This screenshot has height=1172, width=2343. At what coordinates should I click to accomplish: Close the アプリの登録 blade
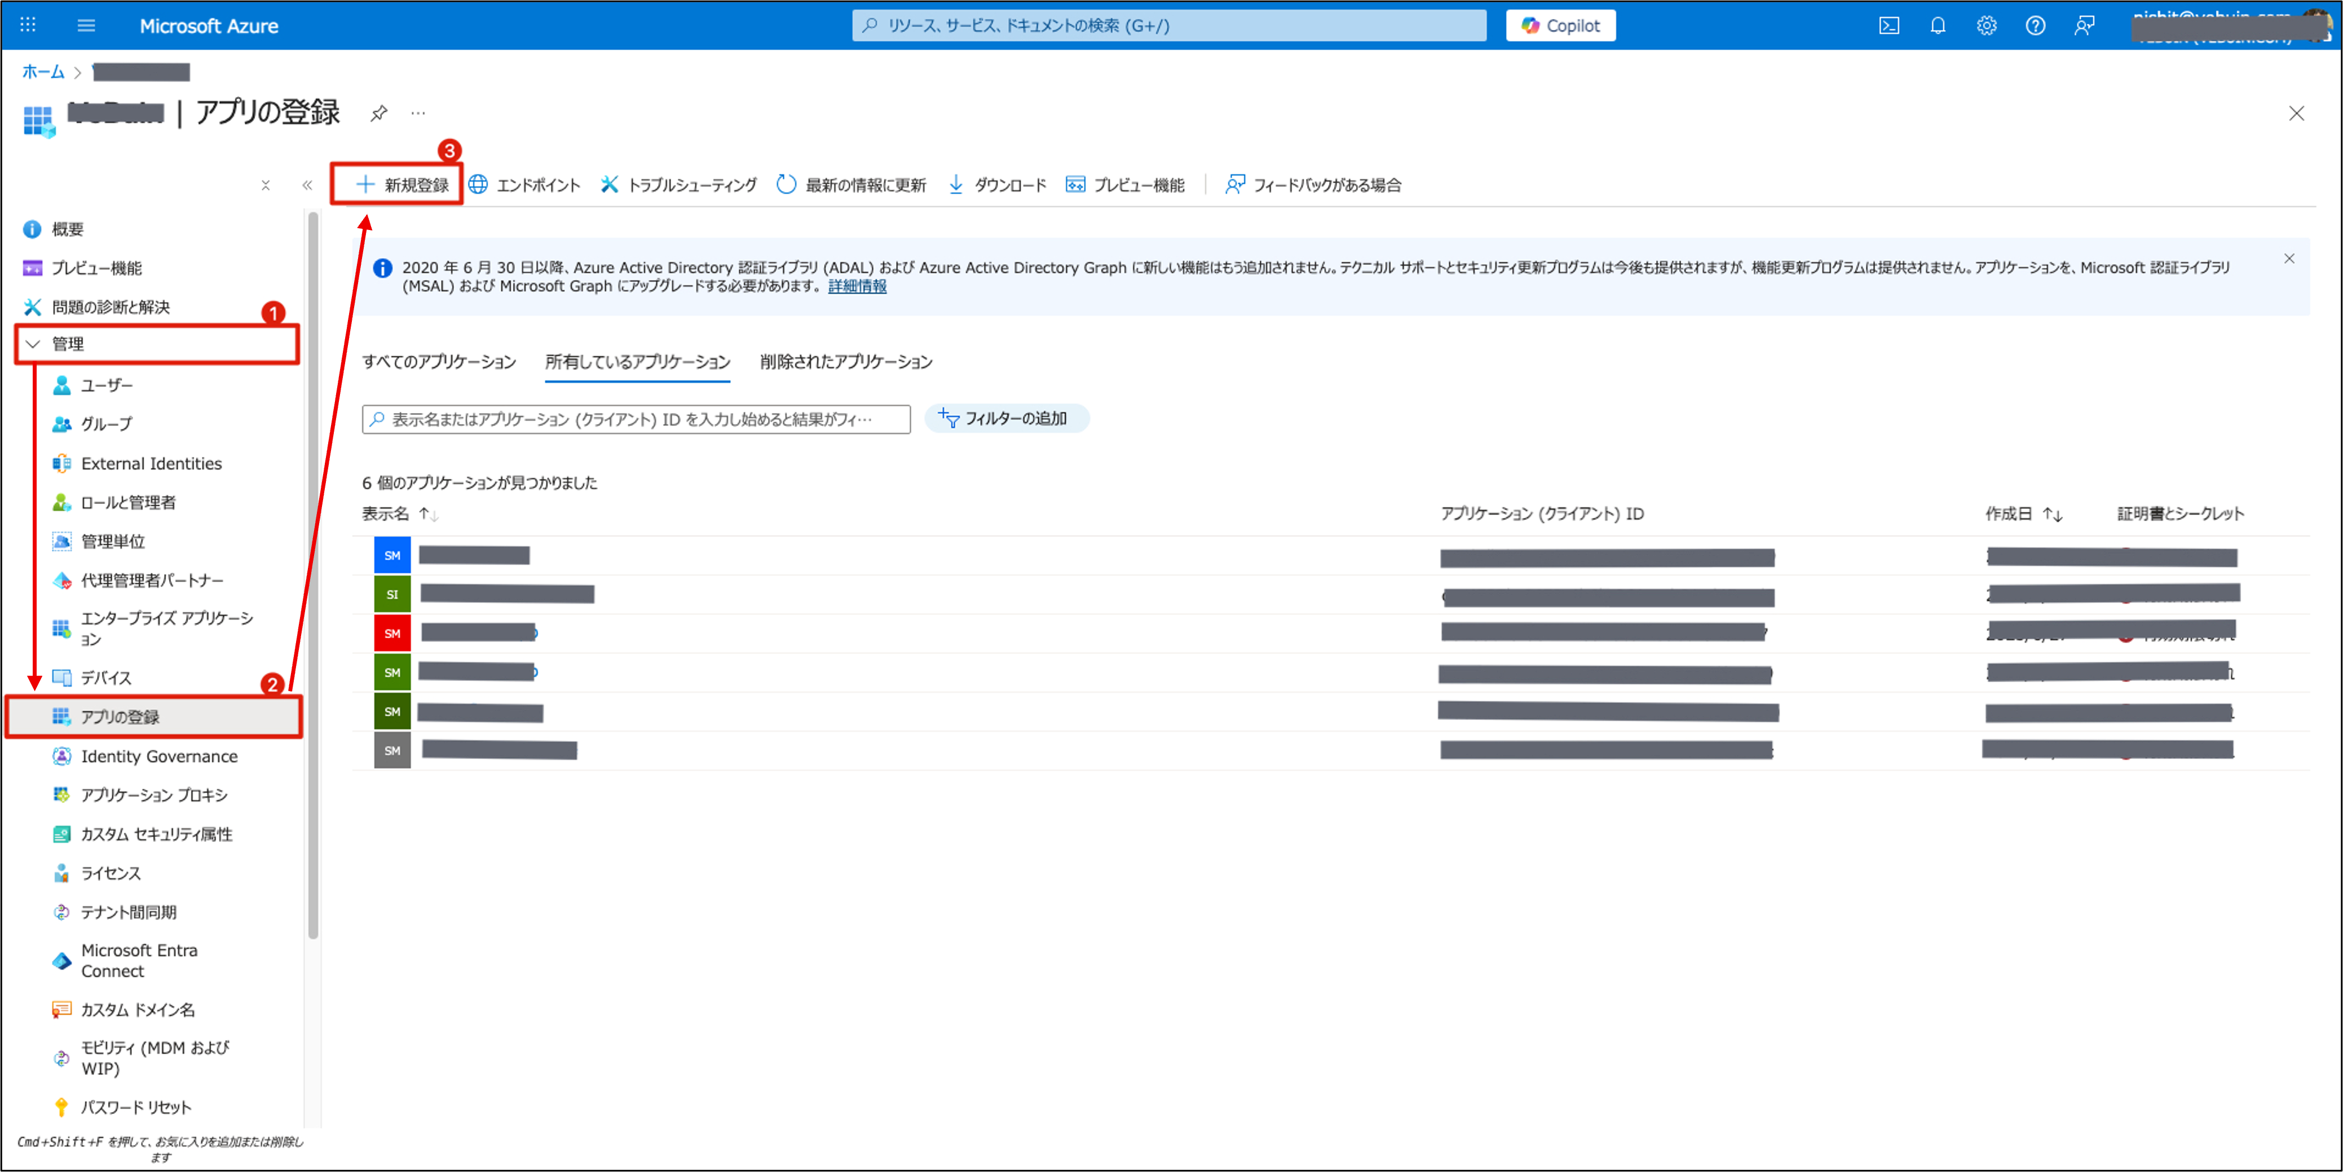pos(2297,114)
